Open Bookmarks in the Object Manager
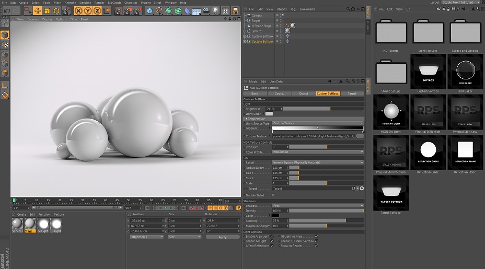This screenshot has width=485, height=269. [x=307, y=9]
